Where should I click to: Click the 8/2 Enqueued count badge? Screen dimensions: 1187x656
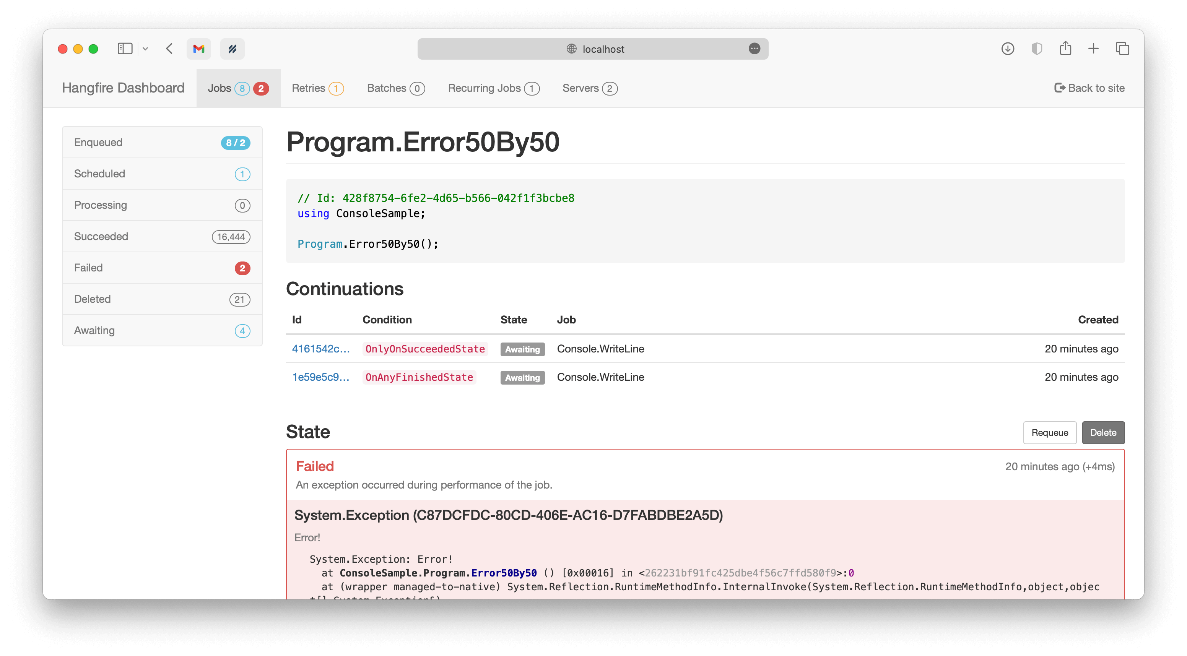[236, 143]
